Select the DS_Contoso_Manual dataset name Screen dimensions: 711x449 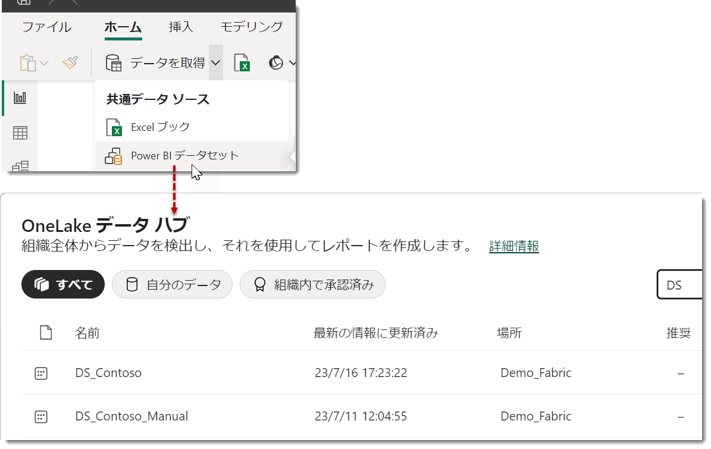pyautogui.click(x=131, y=416)
